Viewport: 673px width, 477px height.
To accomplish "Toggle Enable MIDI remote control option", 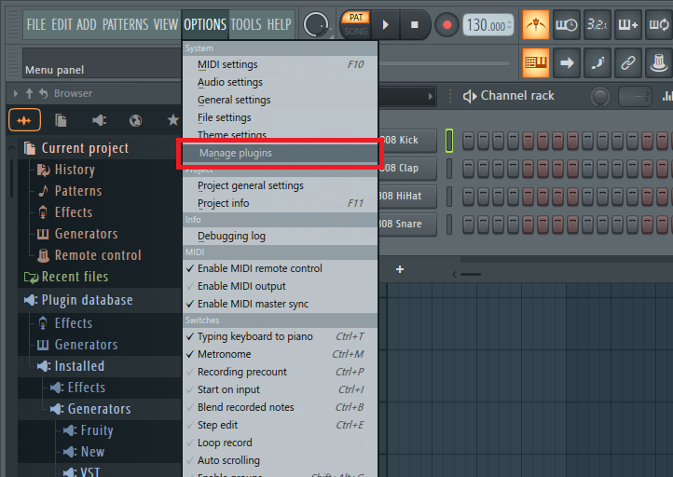I will click(x=259, y=268).
